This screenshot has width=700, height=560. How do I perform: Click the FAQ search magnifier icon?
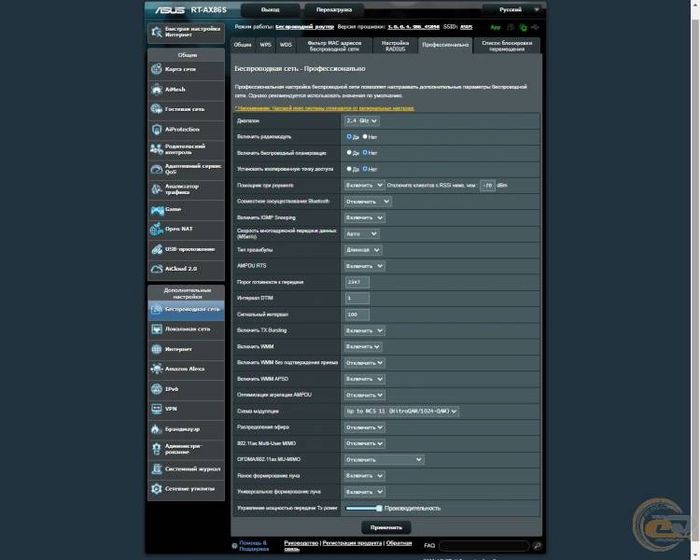[537, 545]
